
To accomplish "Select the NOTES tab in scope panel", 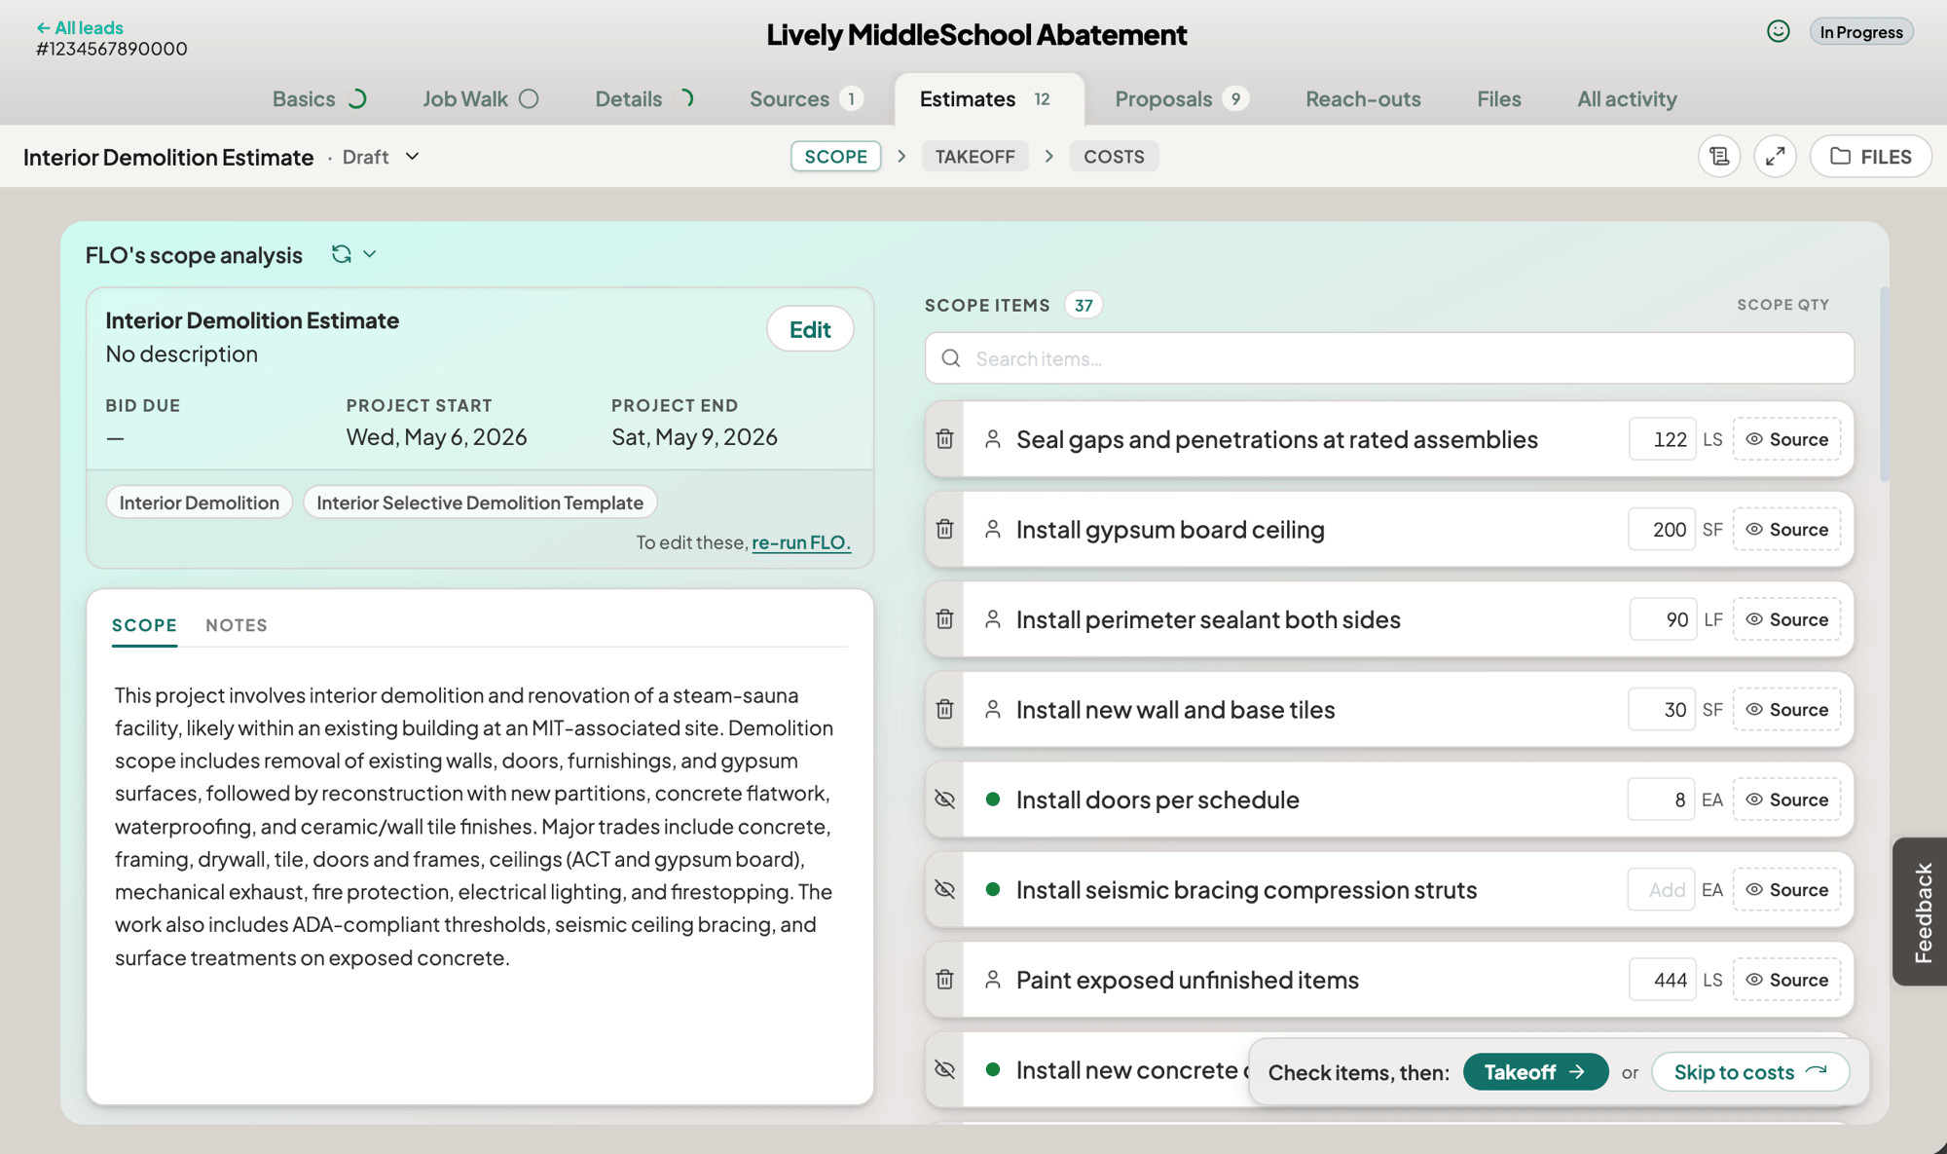I will point(237,625).
